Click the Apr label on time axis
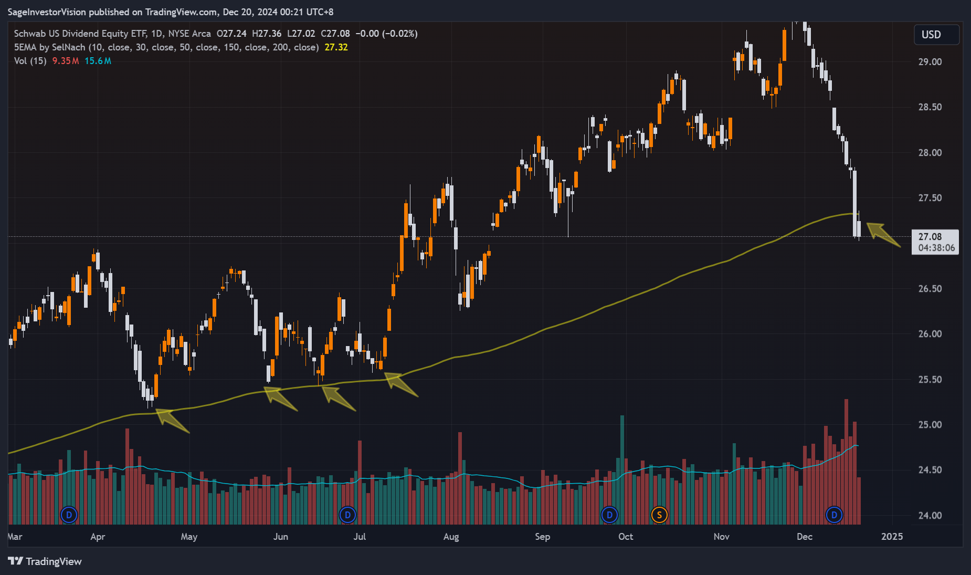The height and width of the screenshot is (575, 971). [98, 537]
